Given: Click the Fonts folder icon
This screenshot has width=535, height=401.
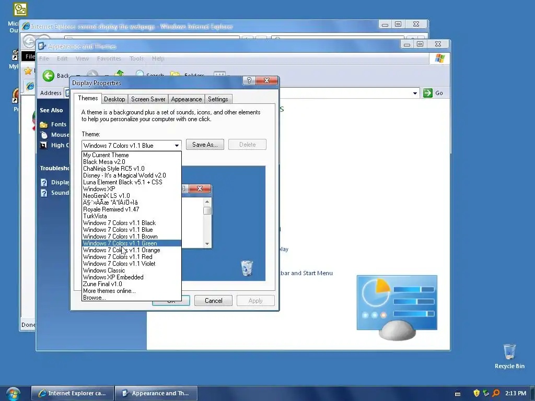Looking at the screenshot, I should [x=44, y=124].
